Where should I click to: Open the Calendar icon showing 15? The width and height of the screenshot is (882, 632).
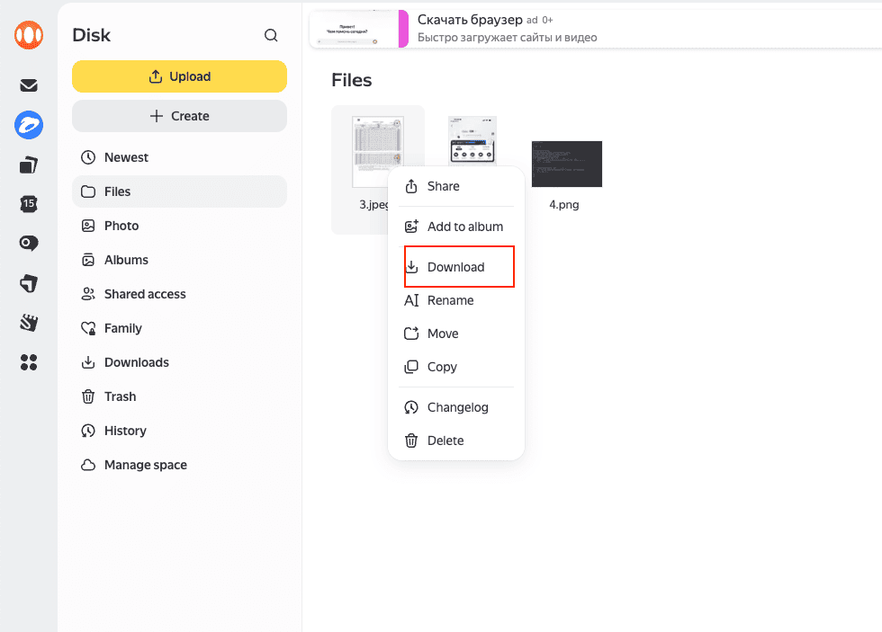pyautogui.click(x=29, y=204)
